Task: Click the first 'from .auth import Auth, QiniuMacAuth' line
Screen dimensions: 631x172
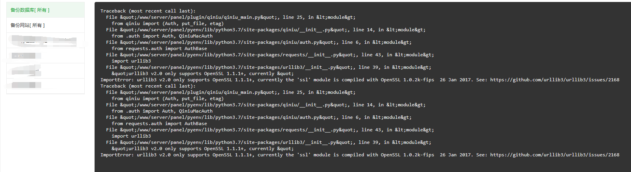Action: point(162,36)
